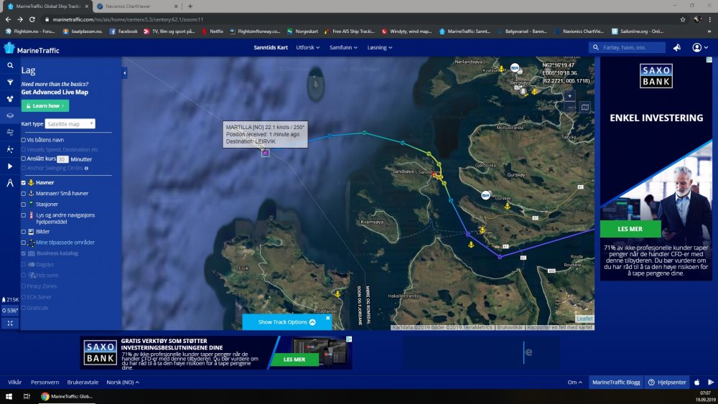Image resolution: width=718 pixels, height=404 pixels.
Task: Open the map type selector icon
Action: 584,107
